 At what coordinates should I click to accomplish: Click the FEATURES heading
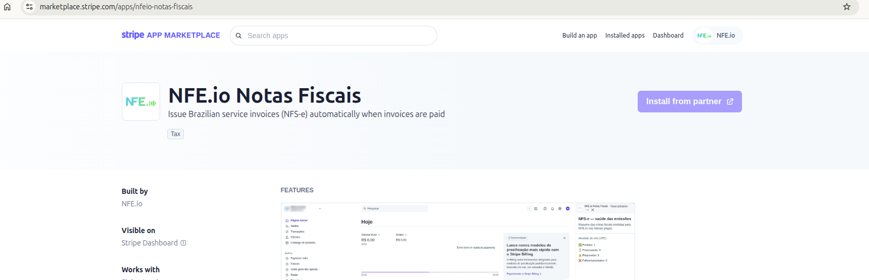click(297, 190)
